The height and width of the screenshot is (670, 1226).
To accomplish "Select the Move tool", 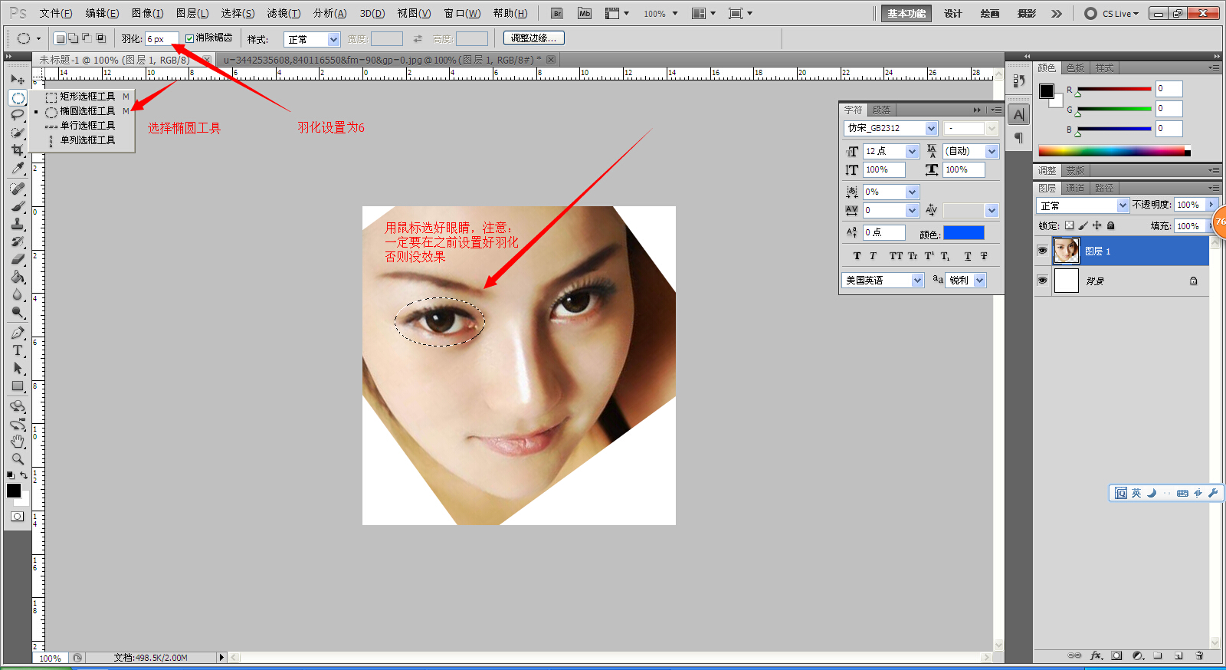I will point(18,79).
